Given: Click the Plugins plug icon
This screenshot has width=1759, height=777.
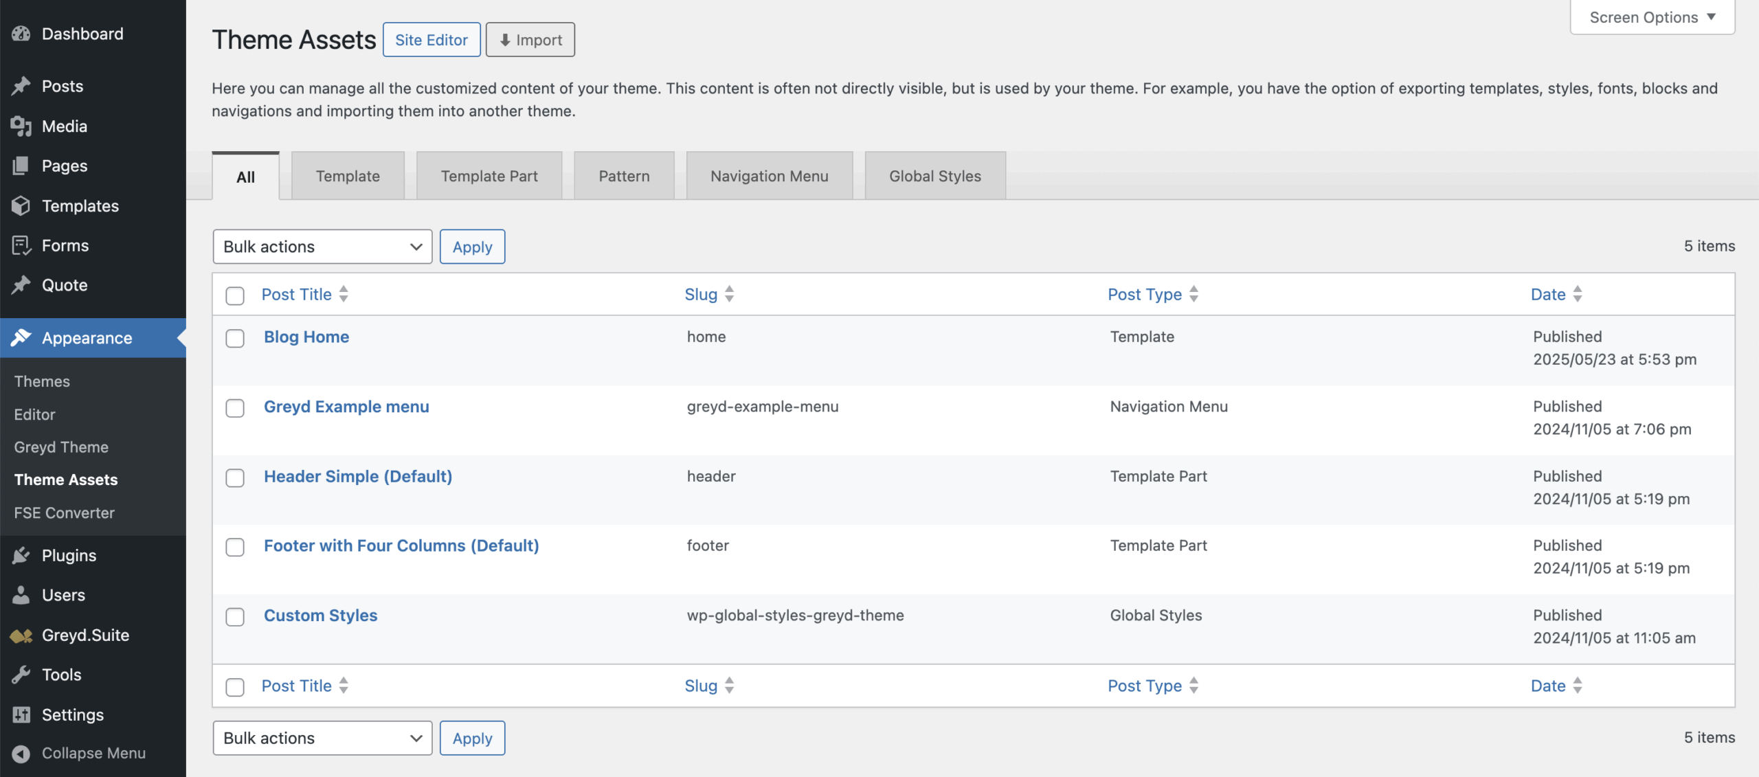Looking at the screenshot, I should pyautogui.click(x=21, y=555).
